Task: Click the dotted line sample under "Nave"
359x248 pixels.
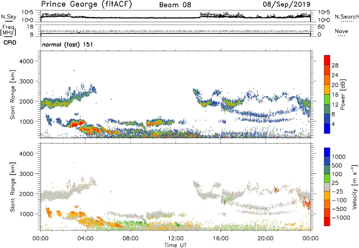Action: (x=341, y=36)
